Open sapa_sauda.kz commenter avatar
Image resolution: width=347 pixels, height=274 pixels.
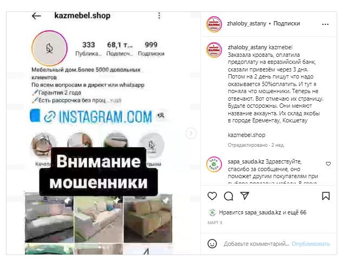pyautogui.click(x=214, y=165)
